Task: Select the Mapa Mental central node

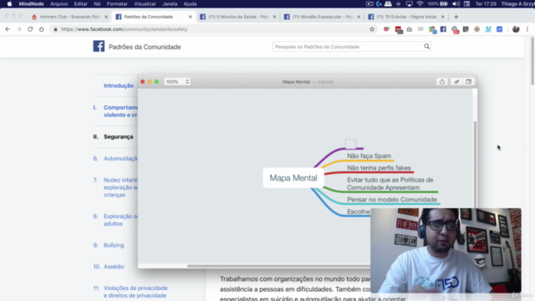Action: [293, 178]
